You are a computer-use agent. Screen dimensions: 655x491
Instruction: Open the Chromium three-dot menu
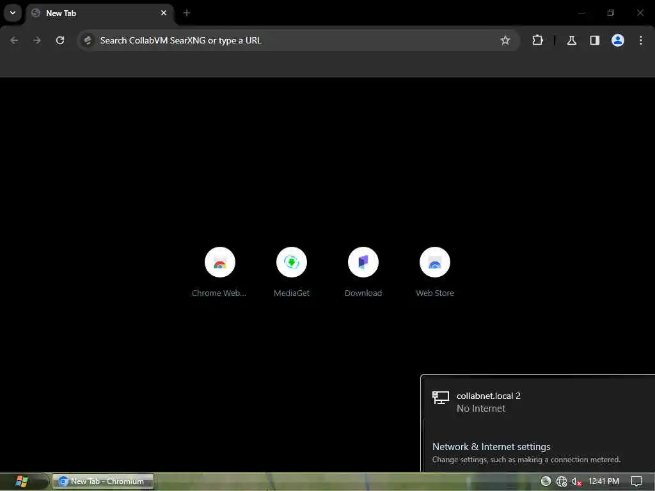(x=640, y=40)
